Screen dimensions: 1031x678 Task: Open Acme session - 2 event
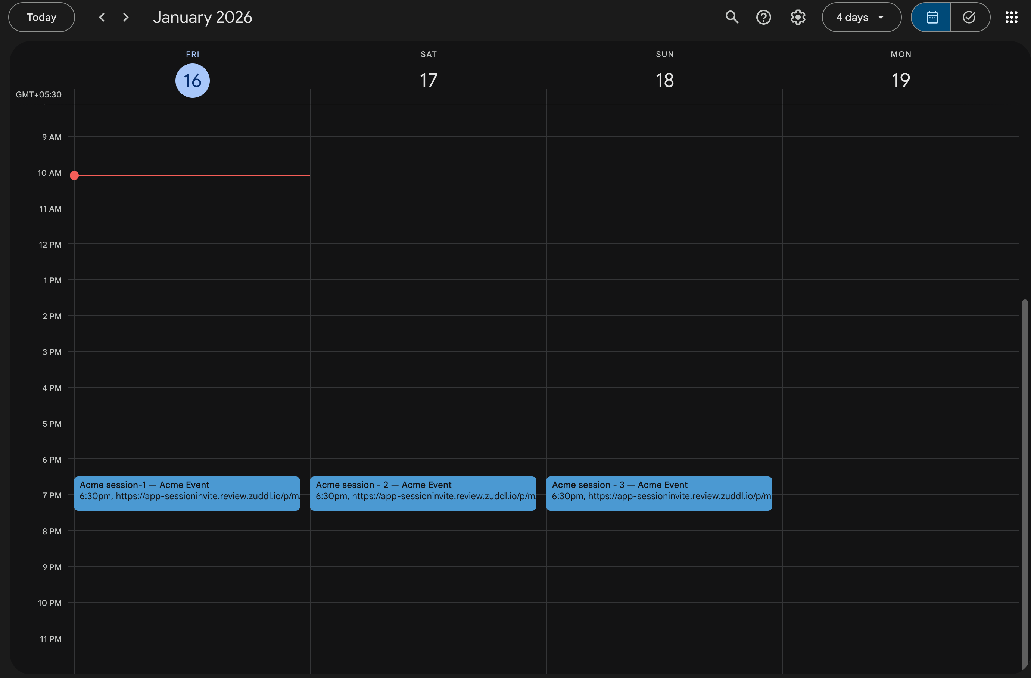pyautogui.click(x=423, y=493)
